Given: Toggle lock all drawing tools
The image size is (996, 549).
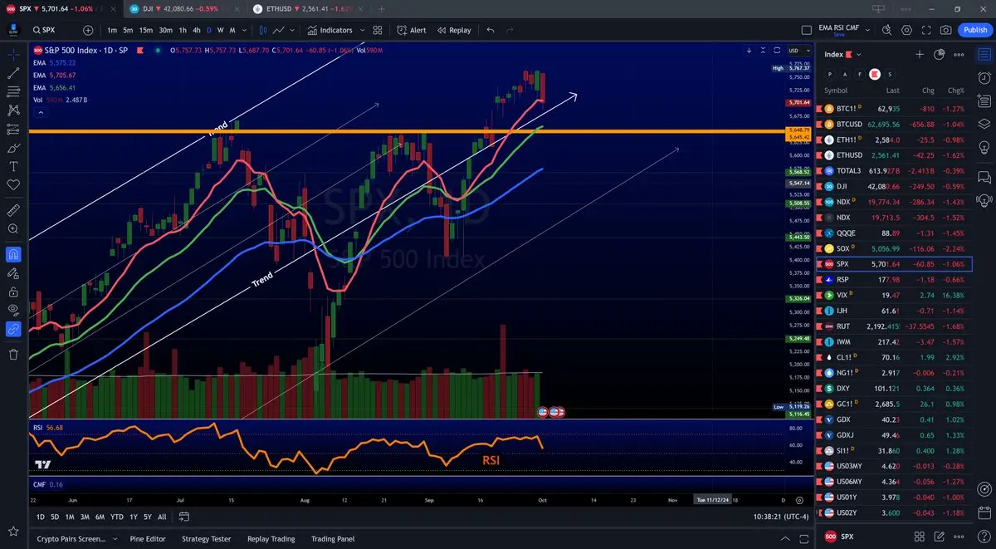Looking at the screenshot, I should pos(13,292).
